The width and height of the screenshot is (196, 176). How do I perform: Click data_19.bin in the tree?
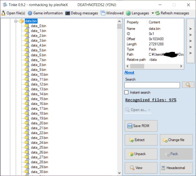coord(40,119)
